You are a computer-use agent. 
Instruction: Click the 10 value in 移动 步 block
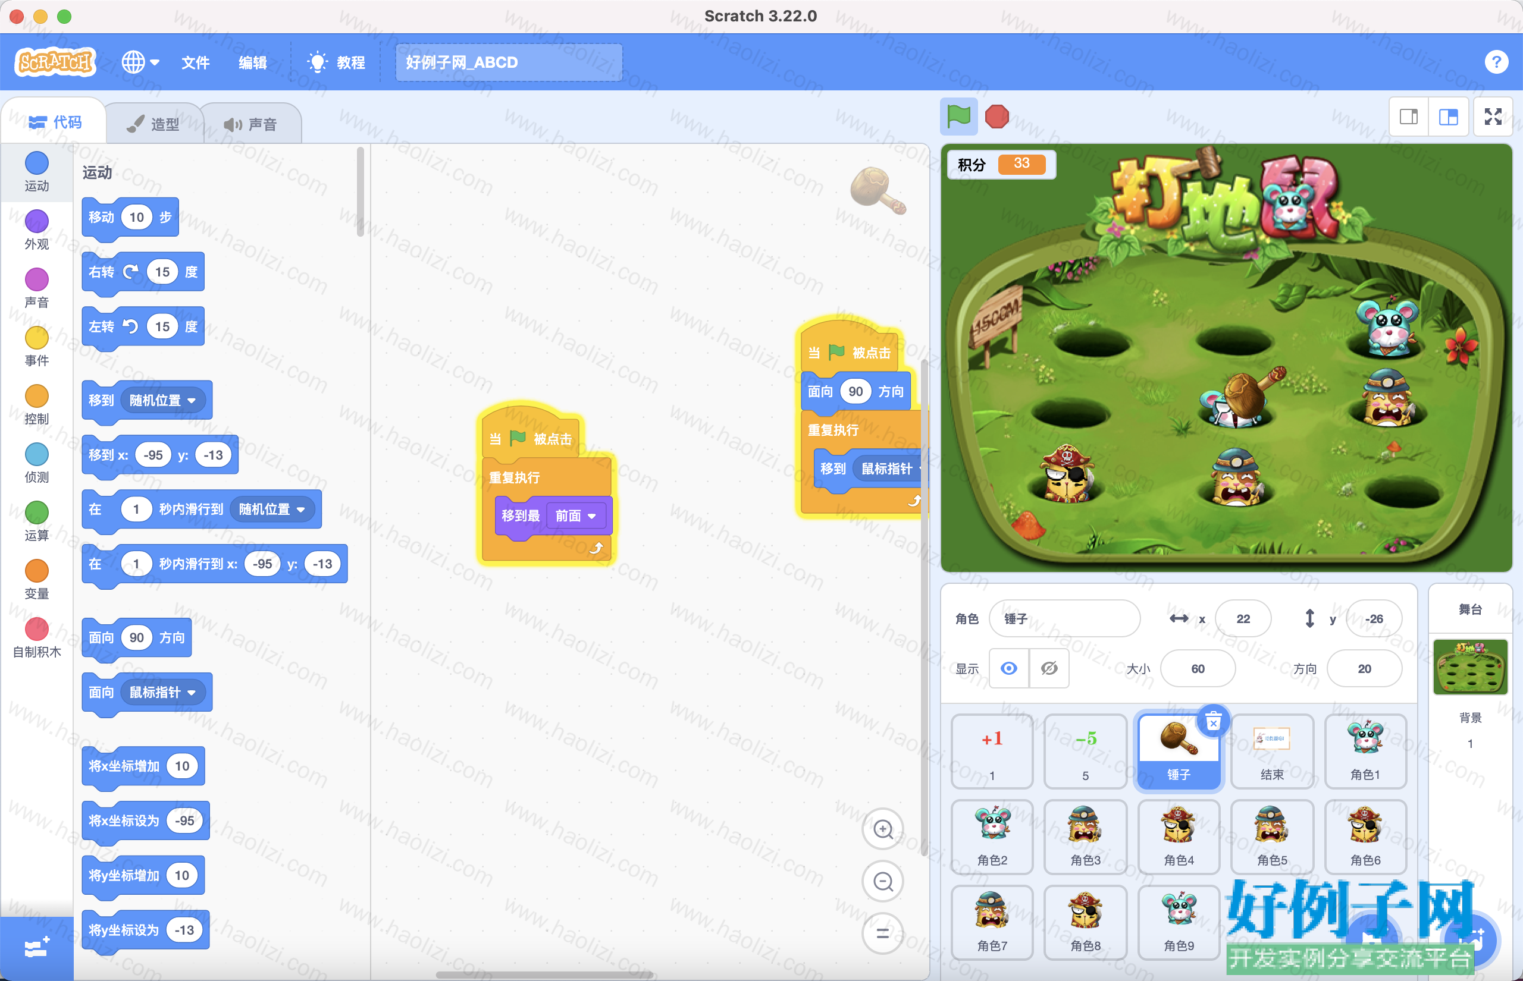point(136,217)
